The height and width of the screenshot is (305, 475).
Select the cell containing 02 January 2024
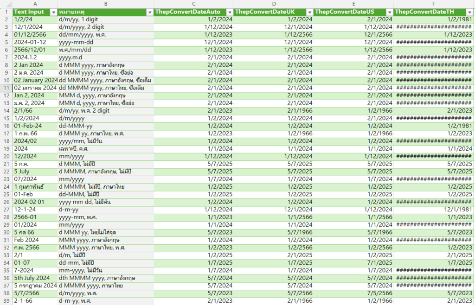[35, 80]
